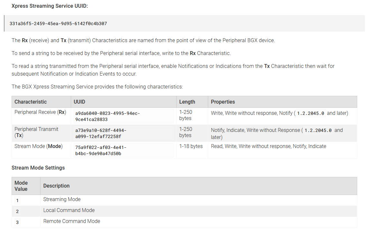
Task: Click the 1.2.2045.0 version code in Tx row
Action: [318, 130]
